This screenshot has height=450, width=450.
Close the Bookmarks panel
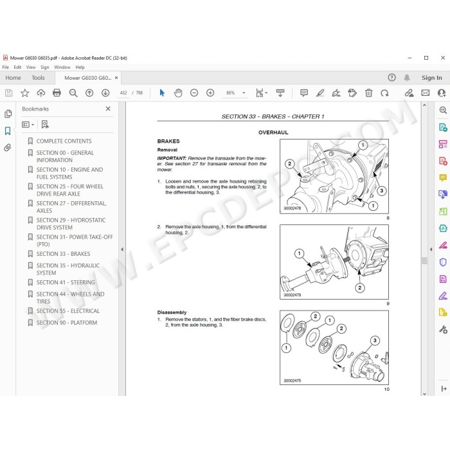pyautogui.click(x=108, y=109)
